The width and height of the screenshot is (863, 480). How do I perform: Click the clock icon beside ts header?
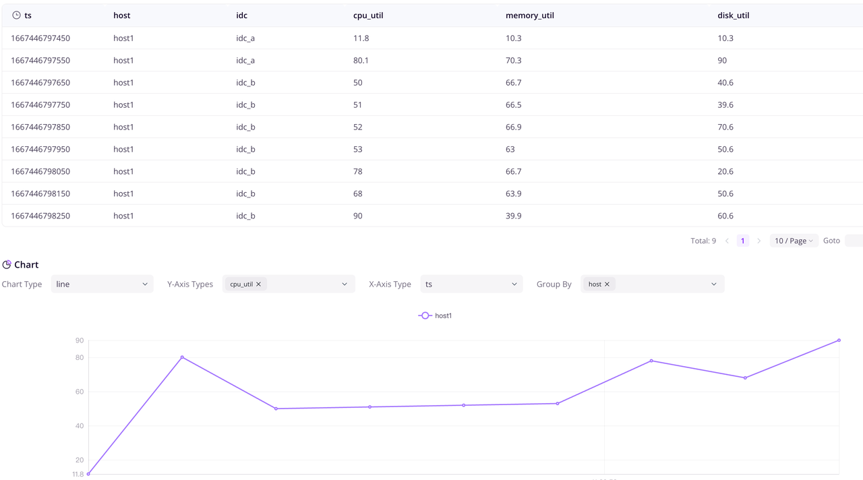16,15
